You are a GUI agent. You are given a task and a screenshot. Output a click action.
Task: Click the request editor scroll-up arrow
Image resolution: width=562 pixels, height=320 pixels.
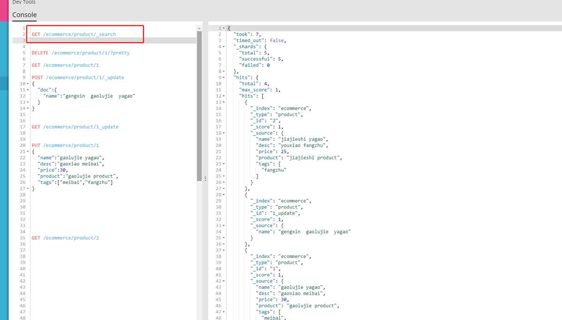coord(199,28)
